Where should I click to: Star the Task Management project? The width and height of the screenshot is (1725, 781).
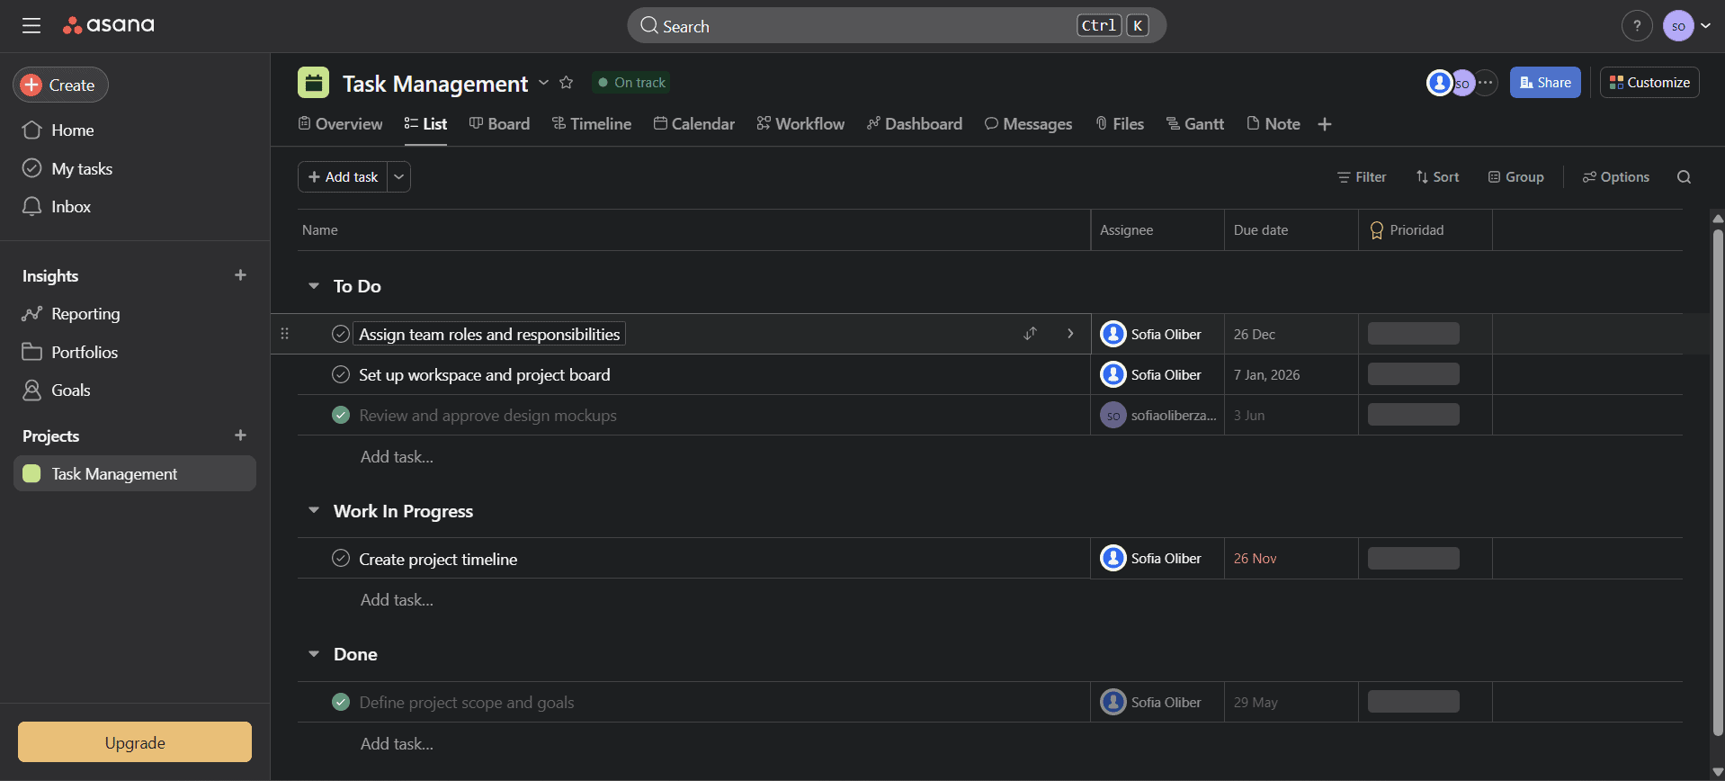(566, 83)
